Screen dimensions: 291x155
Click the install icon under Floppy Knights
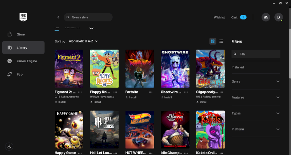92,102
